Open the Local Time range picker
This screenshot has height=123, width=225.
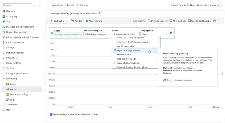[x=196, y=5]
